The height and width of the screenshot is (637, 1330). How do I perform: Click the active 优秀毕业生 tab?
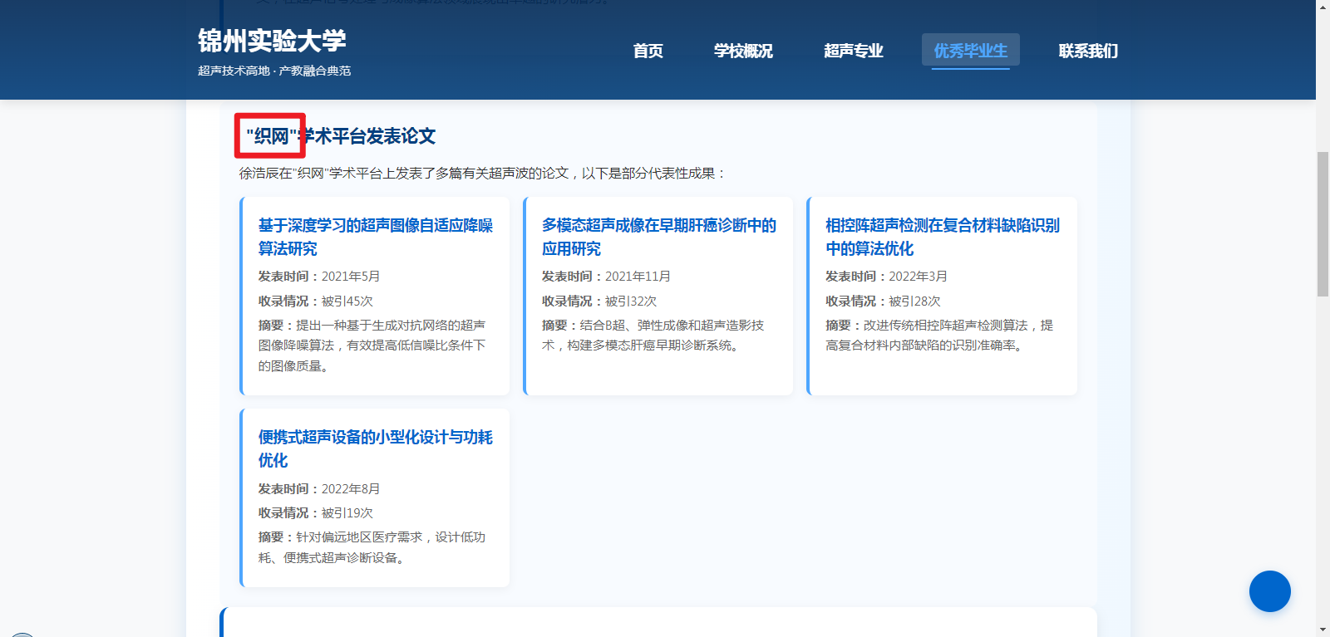click(x=970, y=51)
